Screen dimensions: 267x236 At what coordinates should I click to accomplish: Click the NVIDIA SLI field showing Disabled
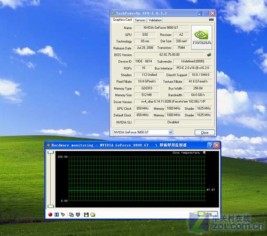pyautogui.click(x=173, y=122)
